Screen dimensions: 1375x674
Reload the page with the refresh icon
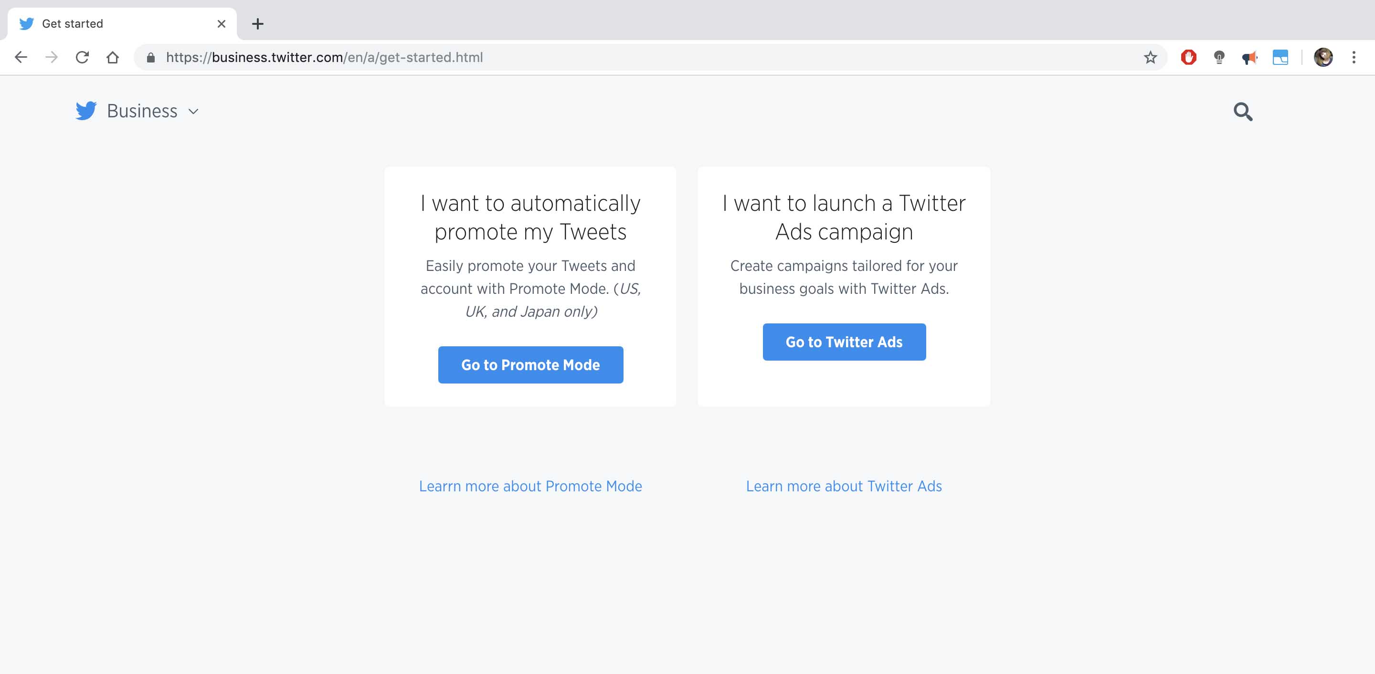coord(83,57)
